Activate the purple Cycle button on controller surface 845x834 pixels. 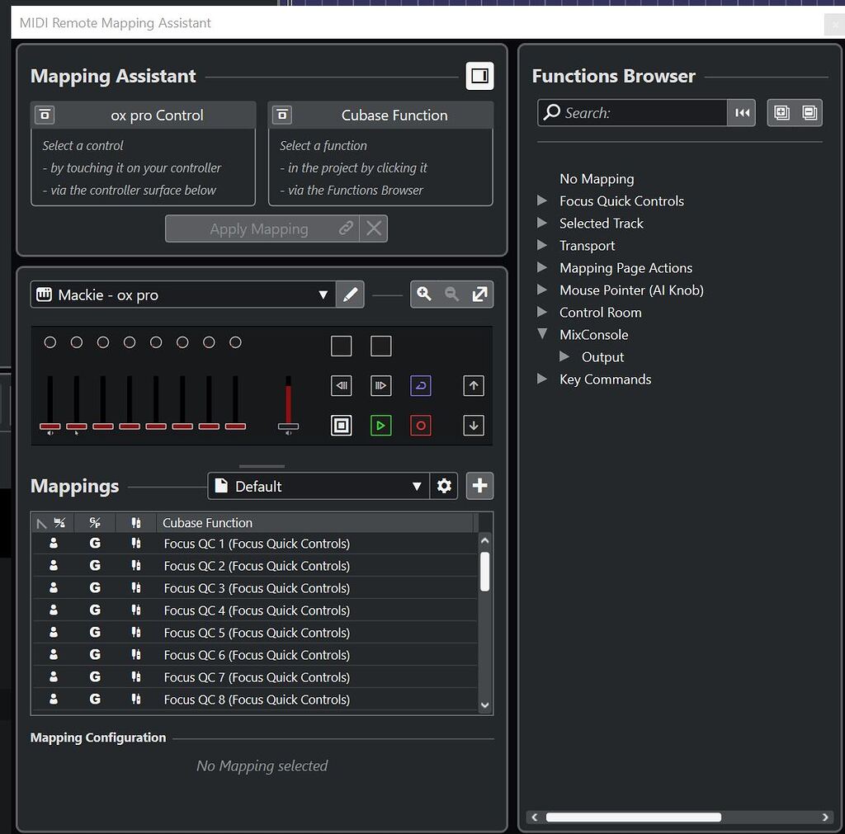[421, 385]
